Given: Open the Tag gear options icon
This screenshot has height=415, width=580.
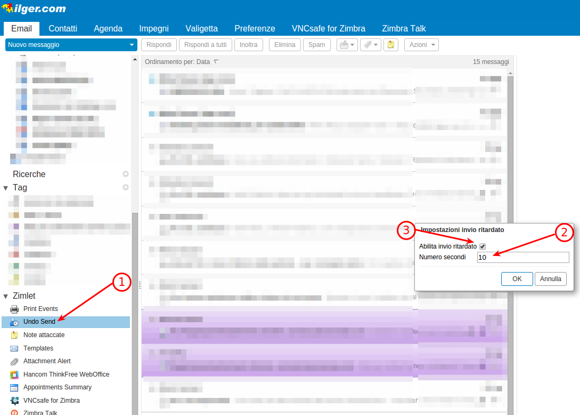Looking at the screenshot, I should 126,187.
